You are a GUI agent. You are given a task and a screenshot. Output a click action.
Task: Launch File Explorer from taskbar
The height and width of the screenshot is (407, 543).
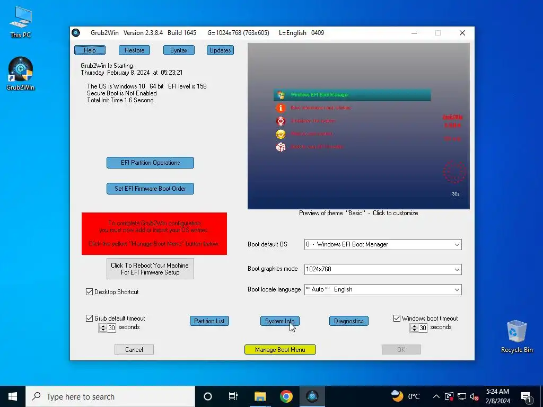click(x=260, y=396)
